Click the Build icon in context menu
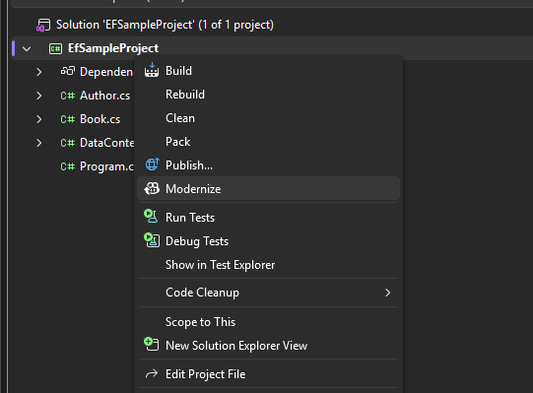The height and width of the screenshot is (393, 533). pos(152,70)
